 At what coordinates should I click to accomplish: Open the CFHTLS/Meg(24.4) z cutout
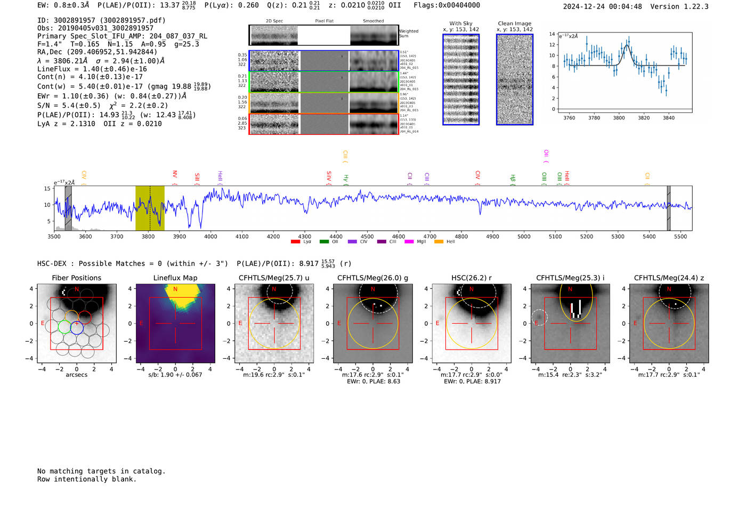pyautogui.click(x=669, y=324)
